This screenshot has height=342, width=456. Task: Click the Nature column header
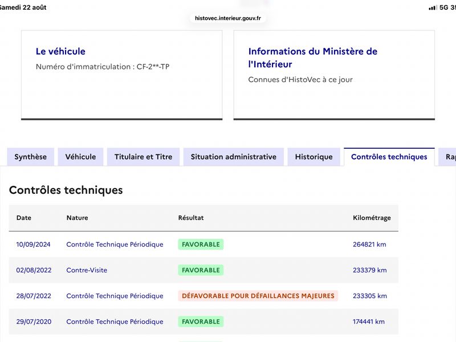coord(77,218)
